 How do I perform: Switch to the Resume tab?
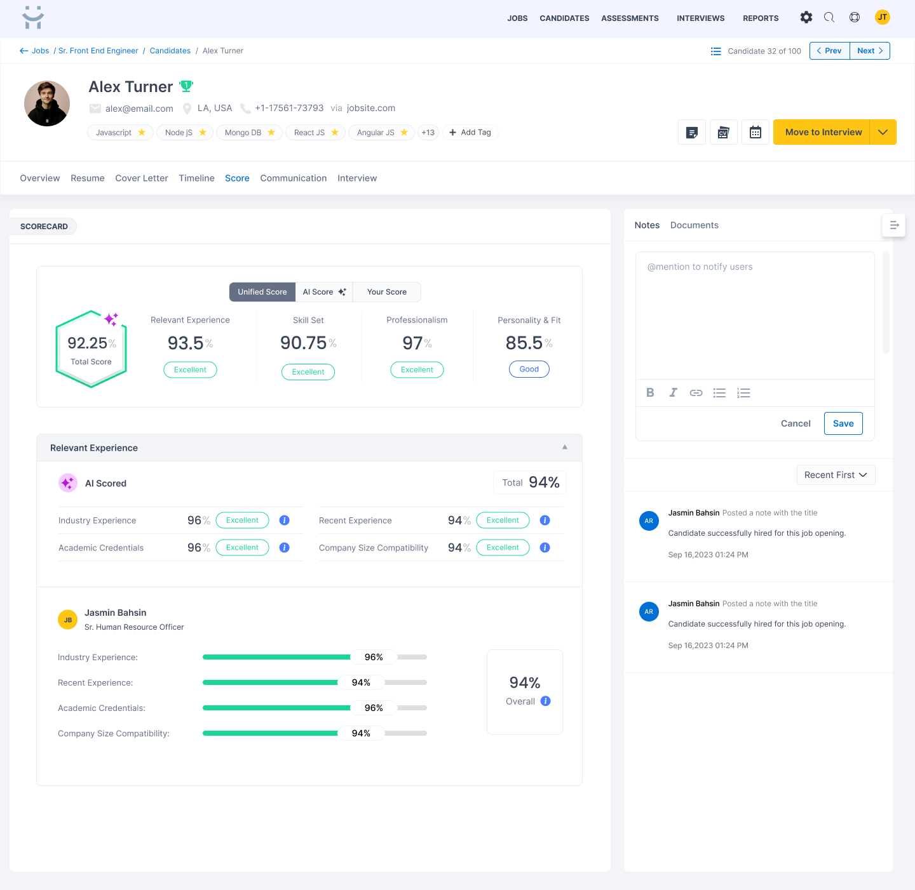click(x=88, y=178)
